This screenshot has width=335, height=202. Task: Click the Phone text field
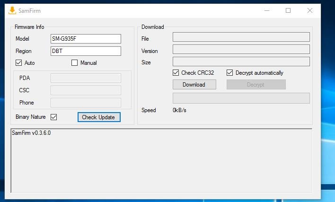click(86, 103)
